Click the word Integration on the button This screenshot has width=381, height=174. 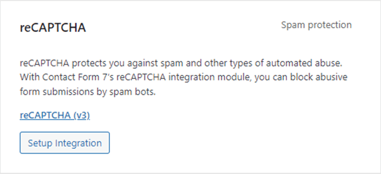tap(78, 143)
